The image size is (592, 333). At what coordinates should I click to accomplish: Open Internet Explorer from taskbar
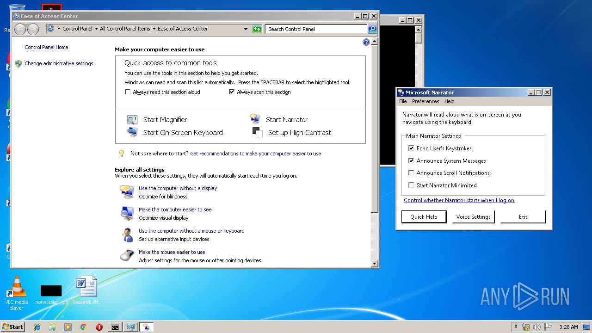[x=37, y=327]
